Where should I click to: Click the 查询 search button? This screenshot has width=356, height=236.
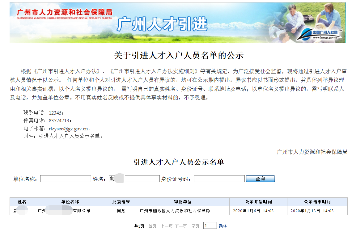pyautogui.click(x=260, y=179)
